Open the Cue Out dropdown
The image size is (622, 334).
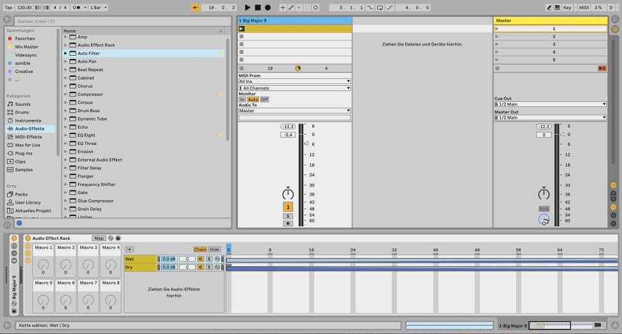(550, 104)
